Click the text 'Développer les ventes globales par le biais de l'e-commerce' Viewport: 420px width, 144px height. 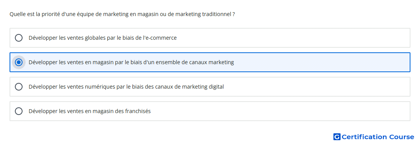103,38
